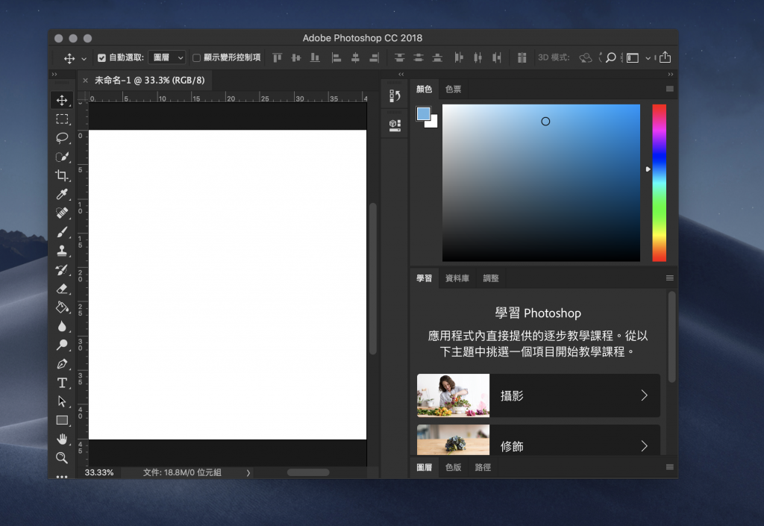The height and width of the screenshot is (526, 764).
Task: Click the Auto-Align Layers icon
Action: 522,57
